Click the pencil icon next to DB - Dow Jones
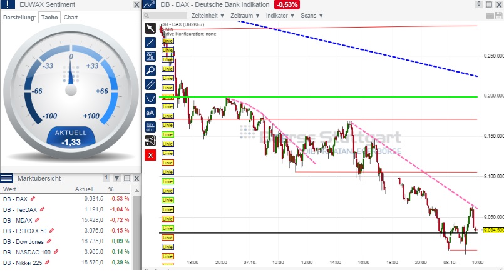This screenshot has width=504, height=277. click(49, 241)
